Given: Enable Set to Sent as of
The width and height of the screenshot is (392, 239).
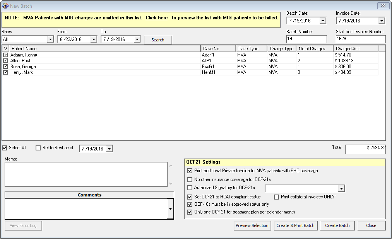Looking at the screenshot, I should pyautogui.click(x=38, y=148).
